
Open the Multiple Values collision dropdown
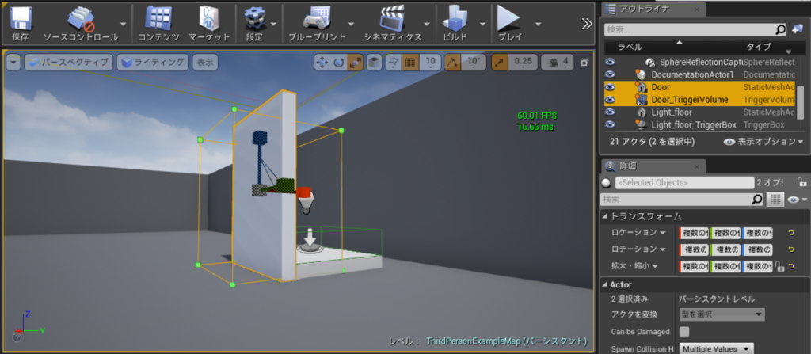[716, 348]
